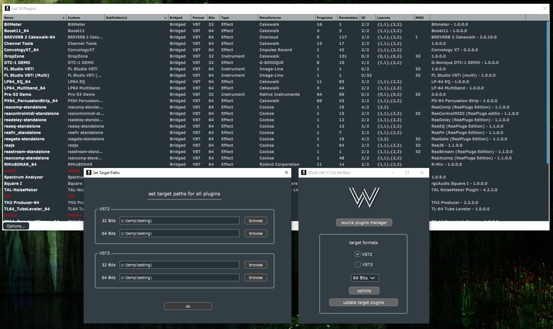Open the 64 Bits dropdown in Wusik X42
Viewport: 553px width, 329px height.
365,278
